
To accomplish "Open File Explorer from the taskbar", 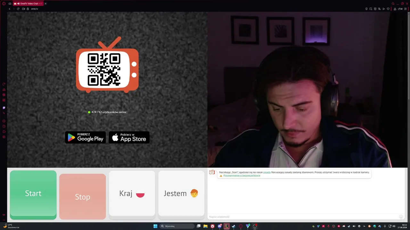I will [205, 226].
